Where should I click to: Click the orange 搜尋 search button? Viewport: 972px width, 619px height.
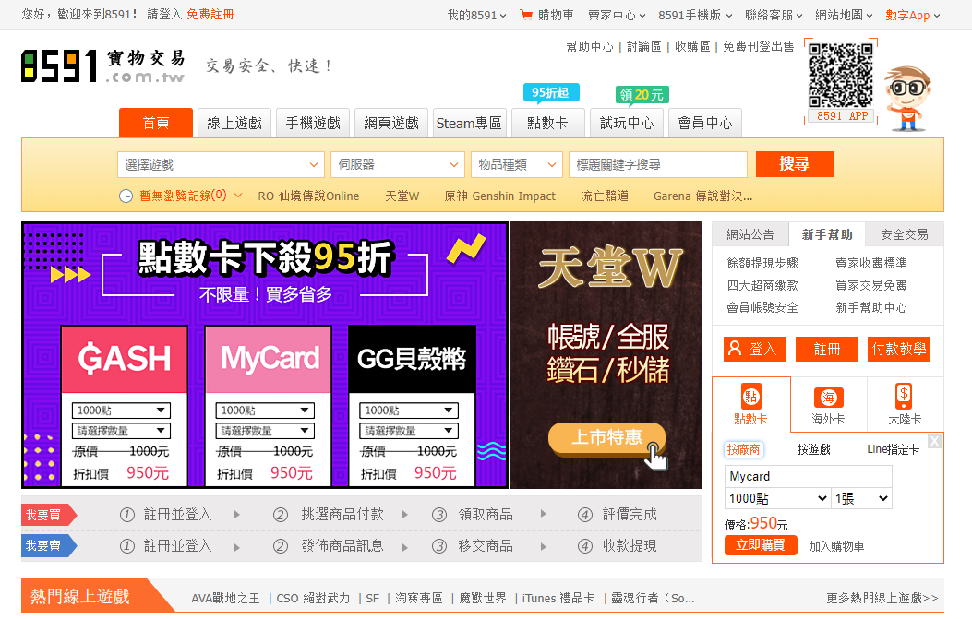[x=794, y=164]
